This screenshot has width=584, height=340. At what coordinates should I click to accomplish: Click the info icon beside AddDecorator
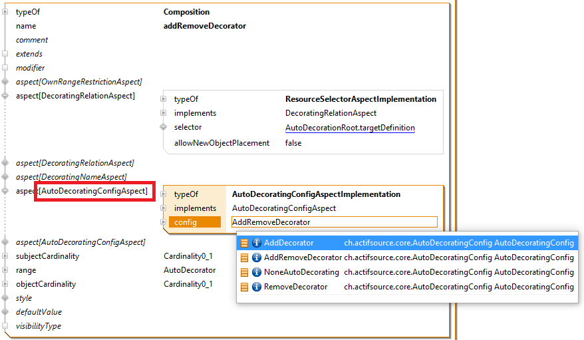click(257, 243)
